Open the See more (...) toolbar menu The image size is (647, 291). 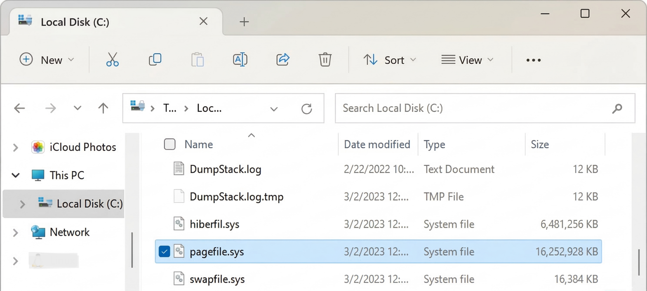533,60
